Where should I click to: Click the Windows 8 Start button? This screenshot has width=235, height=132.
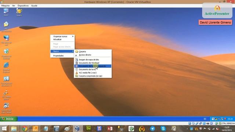4,129
